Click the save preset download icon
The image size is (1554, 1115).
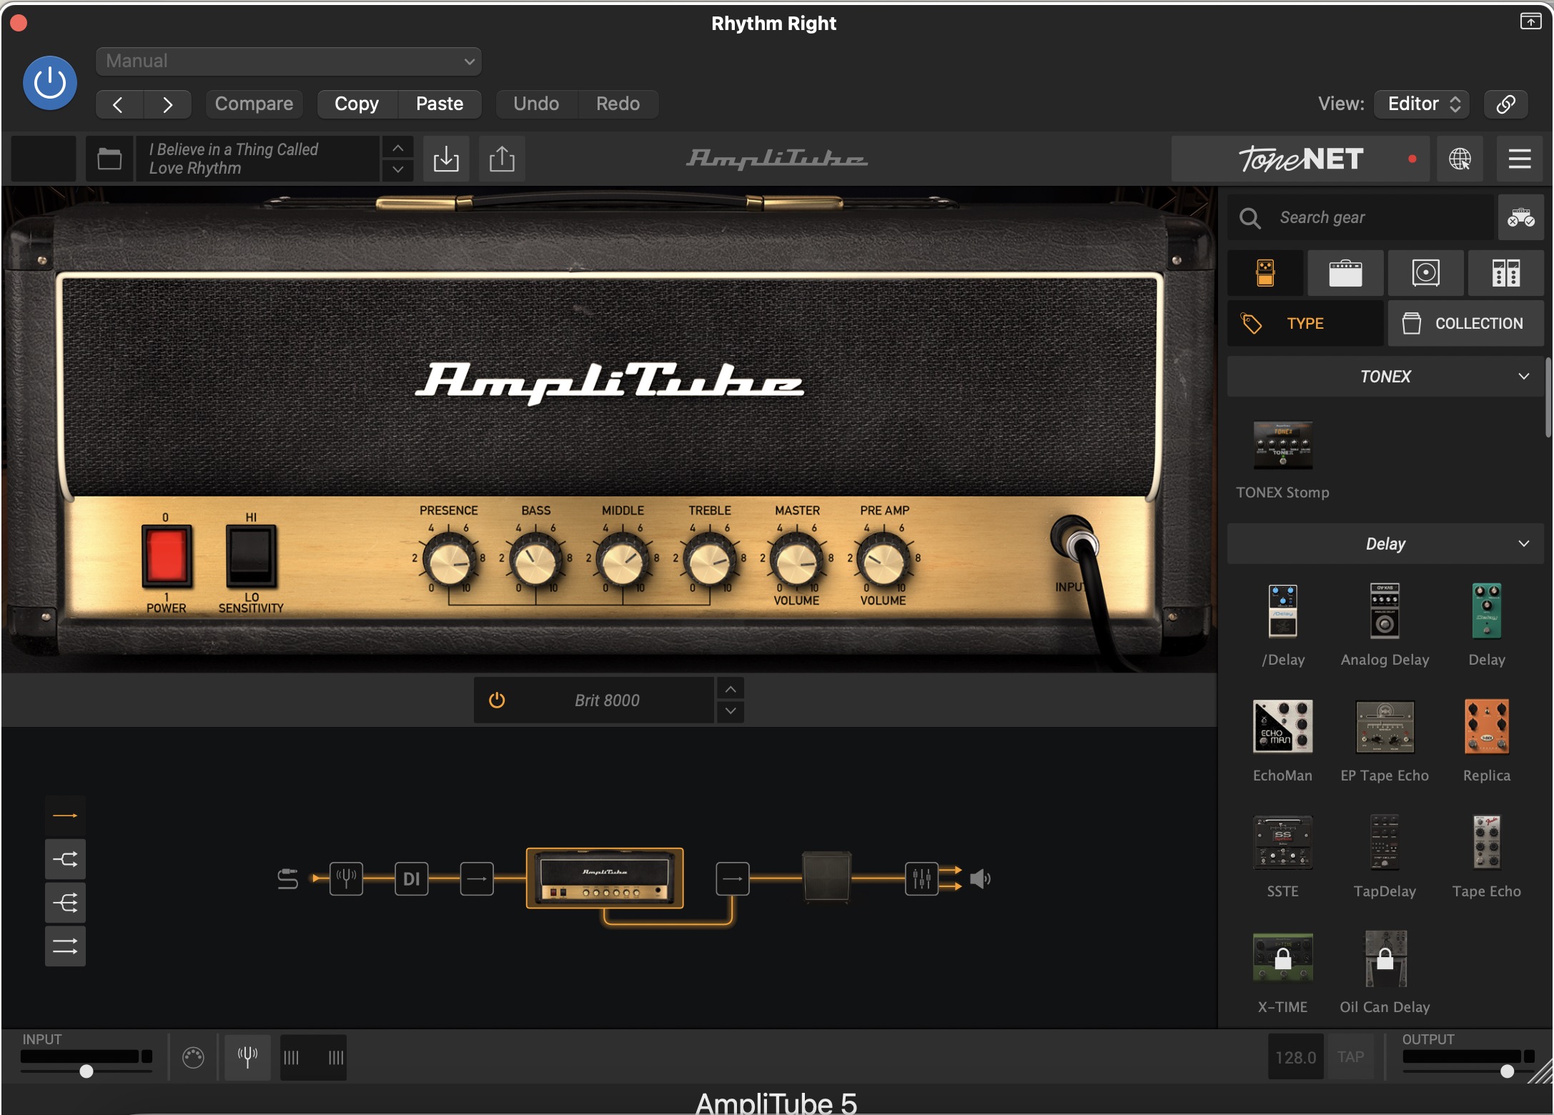[x=446, y=159]
